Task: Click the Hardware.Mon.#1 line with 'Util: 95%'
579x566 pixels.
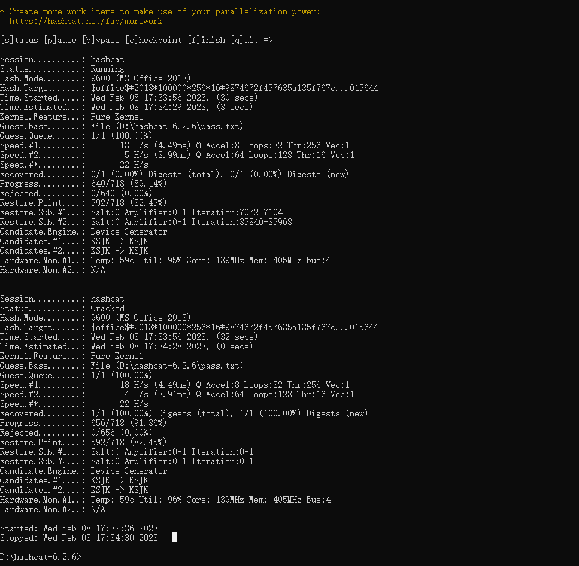Action: 165,260
